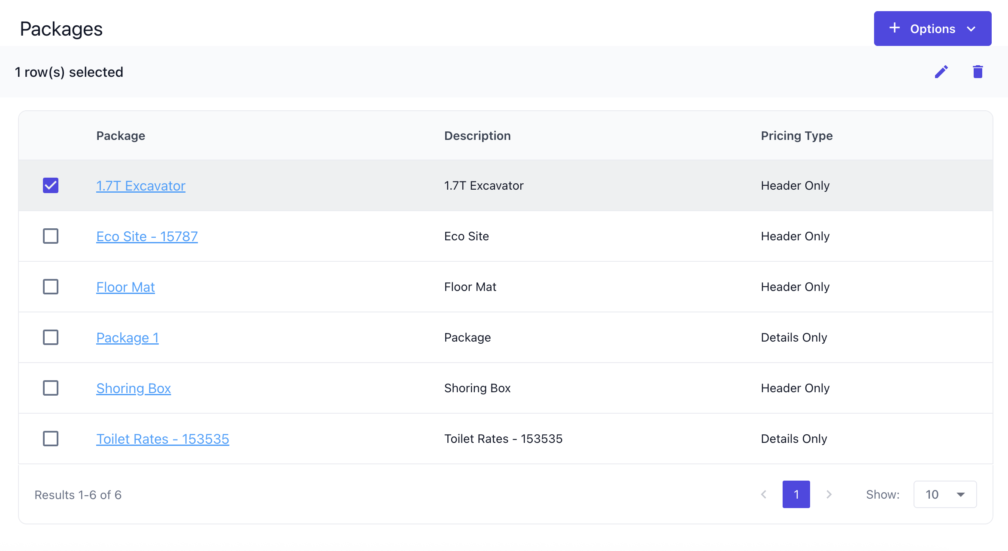Go to previous page arrow
This screenshot has width=1008, height=551.
764,494
